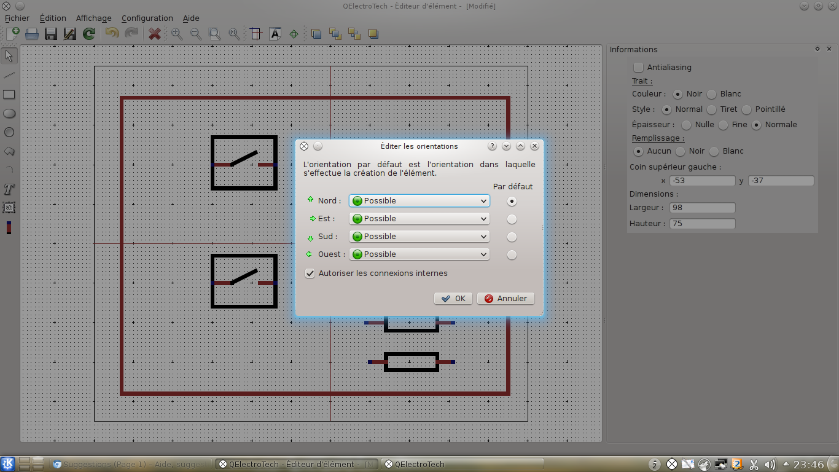Image resolution: width=839 pixels, height=472 pixels.
Task: Select Nulle for Épaisseur
Action: (686, 125)
